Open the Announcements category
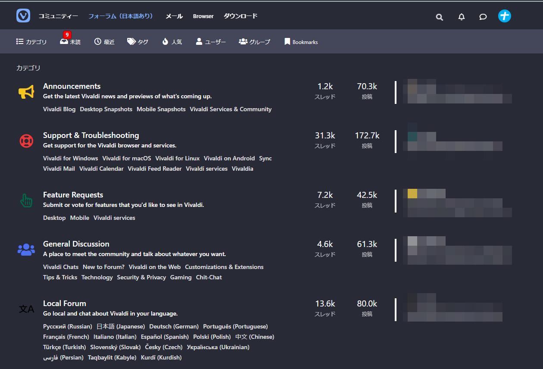Image resolution: width=543 pixels, height=369 pixels. coord(72,86)
